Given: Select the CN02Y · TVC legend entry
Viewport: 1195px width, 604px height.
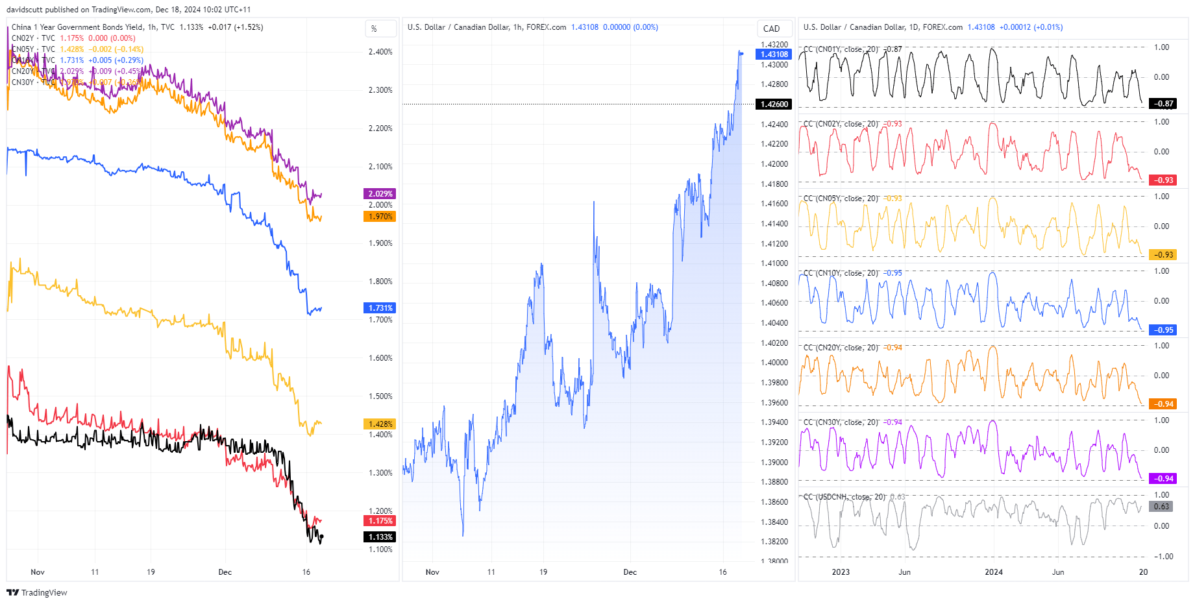Looking at the screenshot, I should (33, 38).
